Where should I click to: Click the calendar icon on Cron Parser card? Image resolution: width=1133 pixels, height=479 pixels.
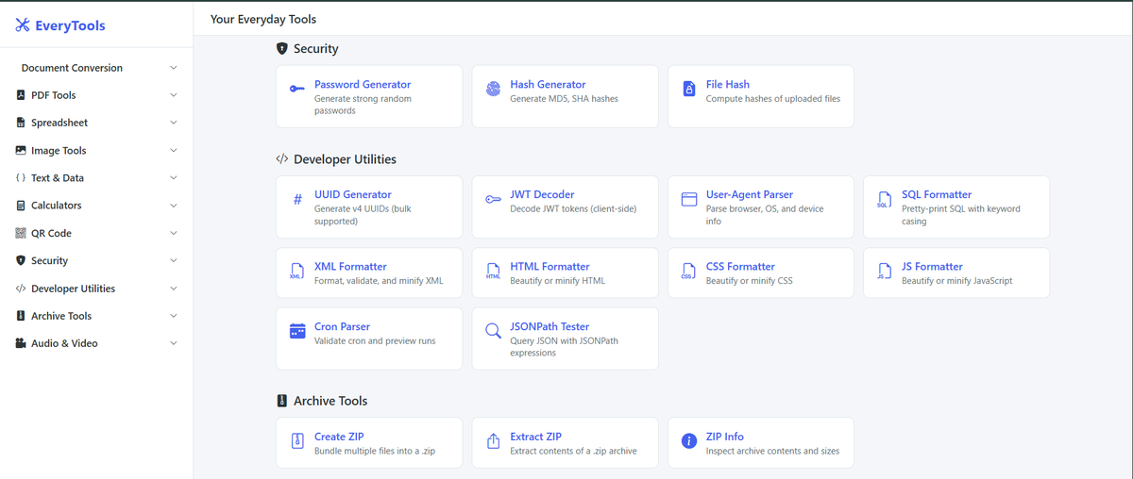(297, 331)
